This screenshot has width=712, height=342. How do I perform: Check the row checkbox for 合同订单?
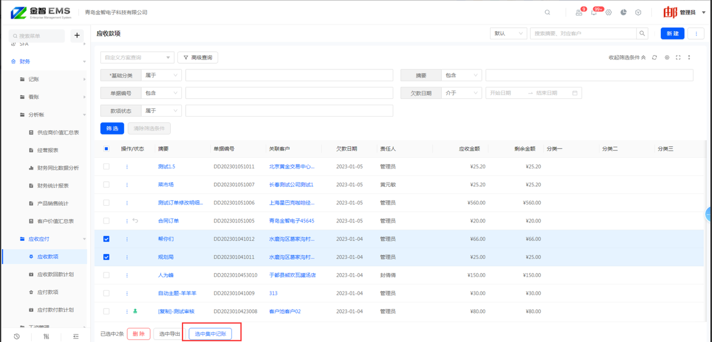tap(106, 221)
